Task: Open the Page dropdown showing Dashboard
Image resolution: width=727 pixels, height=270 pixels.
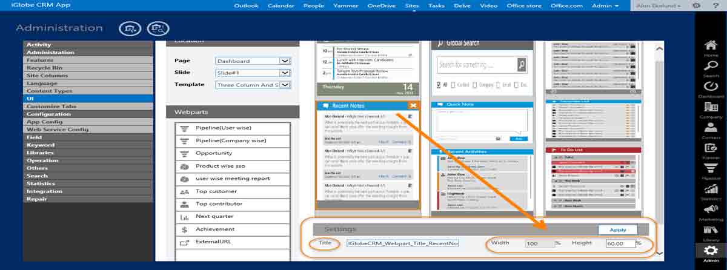Action: 253,61
